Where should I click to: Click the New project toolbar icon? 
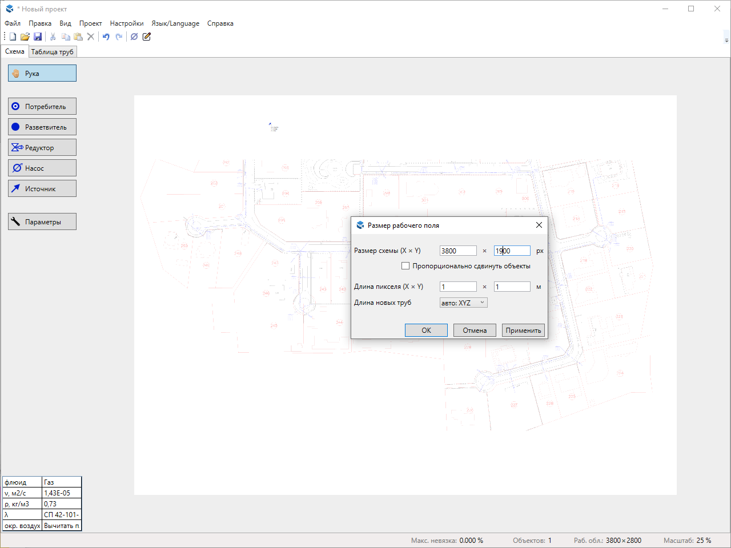(x=13, y=37)
